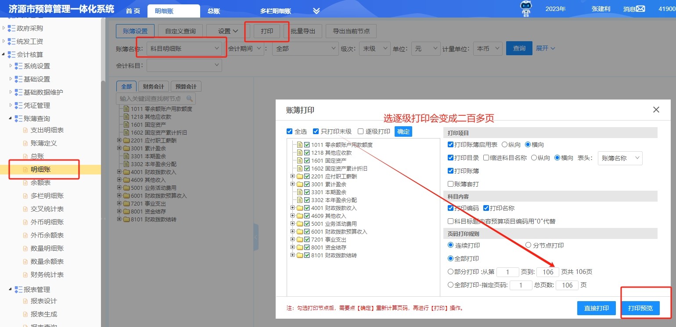Expand the 5001 业务活动费用 node in dialog tree
This screenshot has width=676, height=327.
293,224
